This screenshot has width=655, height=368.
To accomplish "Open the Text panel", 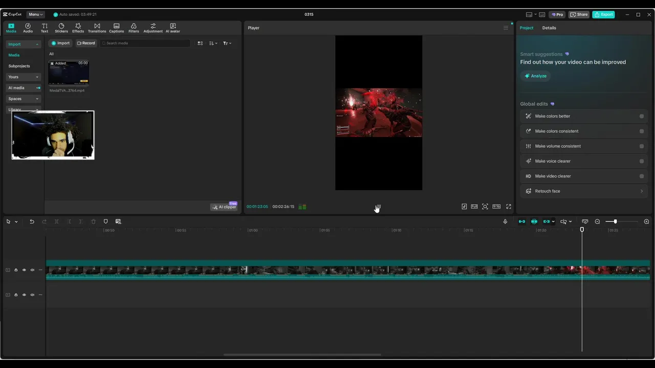I will click(x=45, y=28).
